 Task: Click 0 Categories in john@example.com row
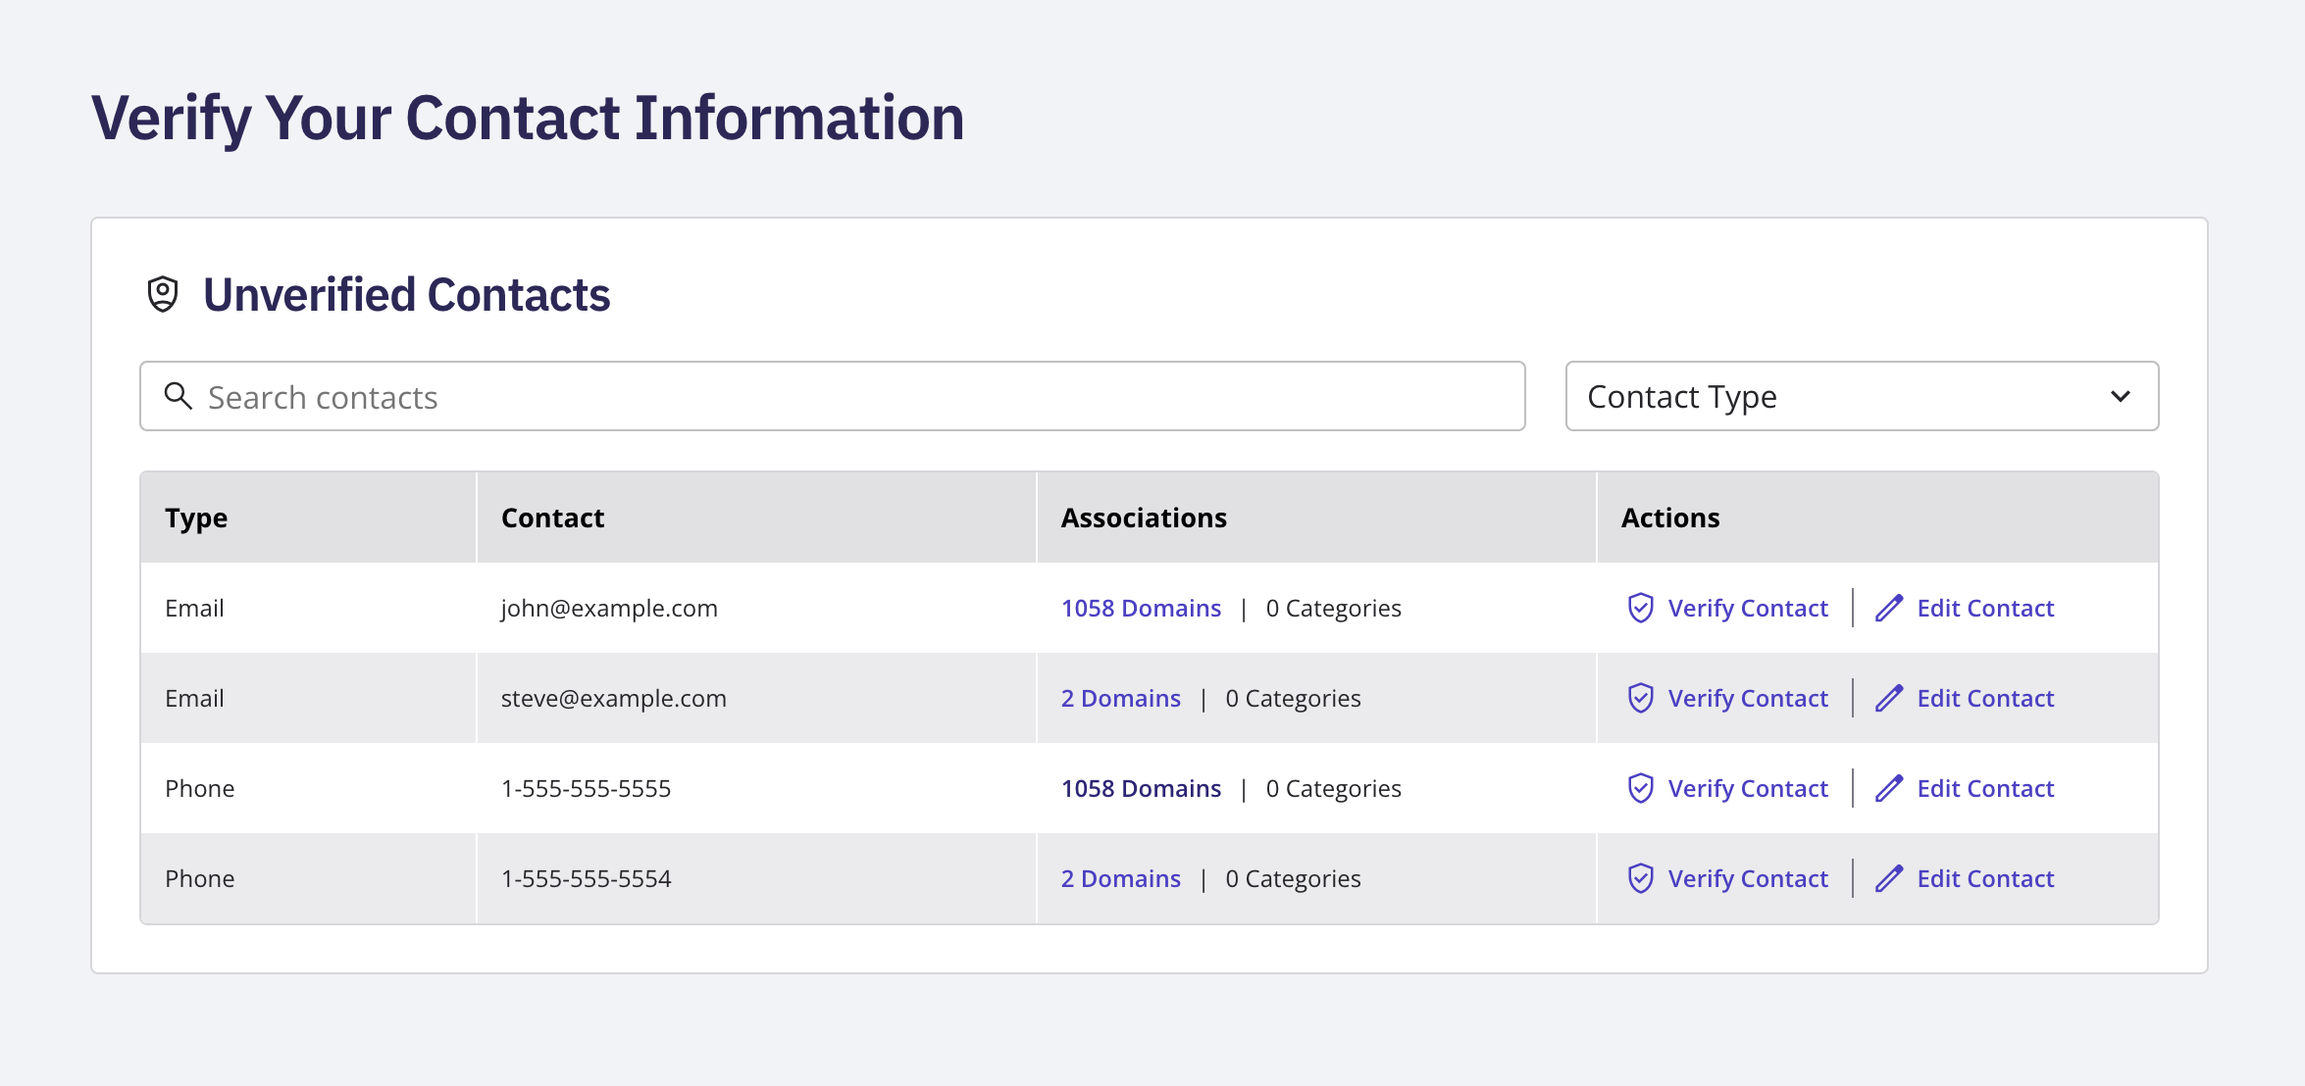coord(1333,608)
